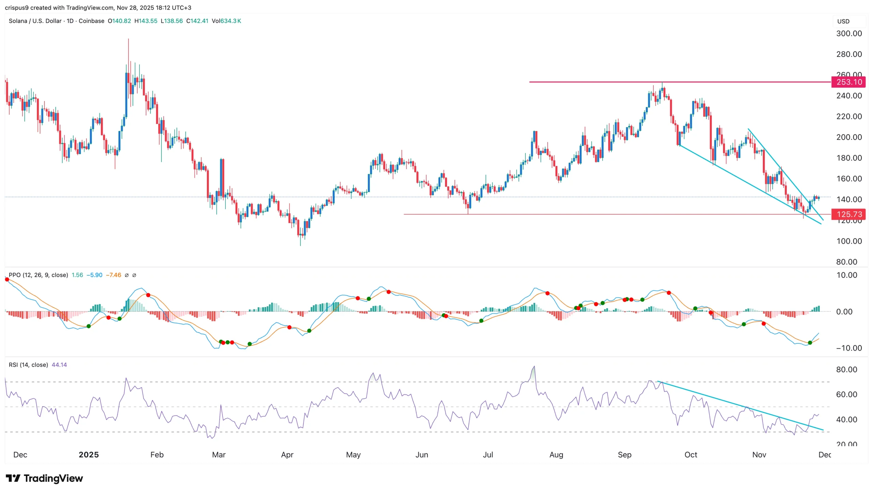873x493 pixels.
Task: Click the volume readout 634.3K
Action: [x=231, y=21]
